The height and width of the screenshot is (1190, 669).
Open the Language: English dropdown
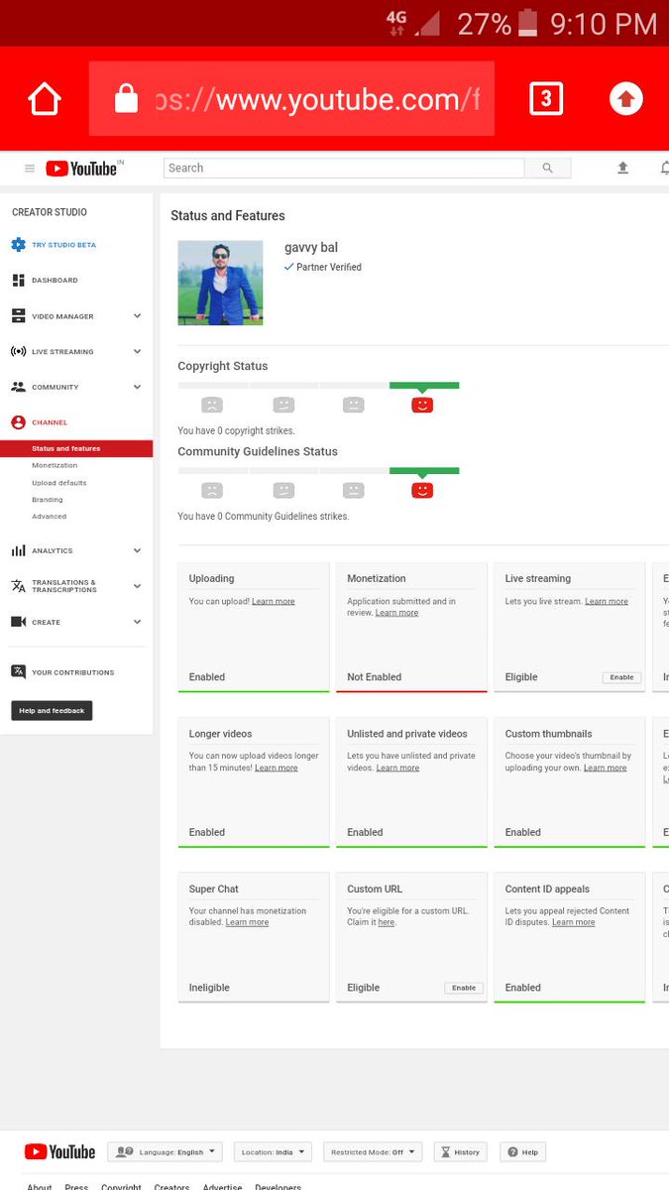(x=166, y=1152)
